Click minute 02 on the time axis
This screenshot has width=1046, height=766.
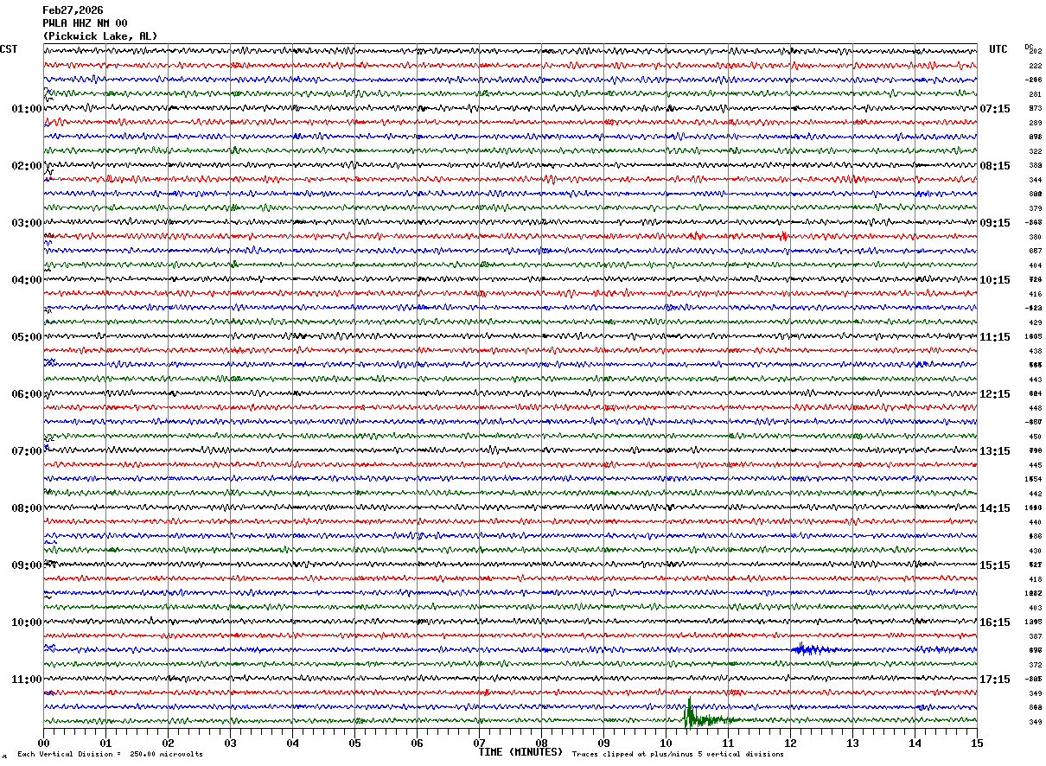point(168,743)
